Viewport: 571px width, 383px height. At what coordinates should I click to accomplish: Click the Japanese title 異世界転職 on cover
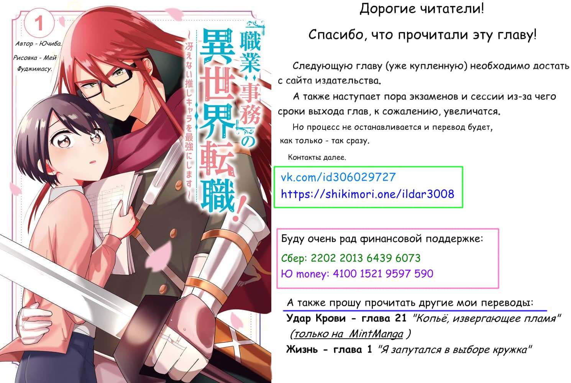pyautogui.click(x=217, y=121)
